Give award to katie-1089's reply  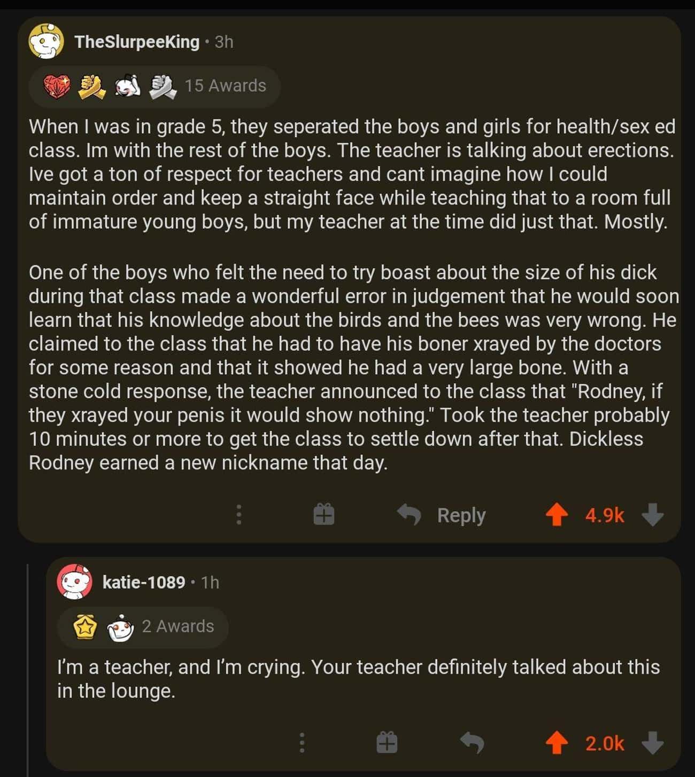click(387, 742)
